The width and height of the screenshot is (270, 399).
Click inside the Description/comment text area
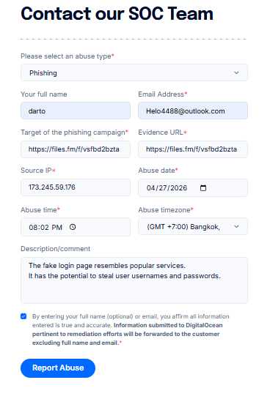pos(134,280)
